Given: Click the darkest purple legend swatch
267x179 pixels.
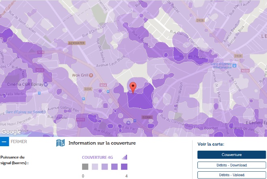Looking at the screenshot, I should coord(124,166).
